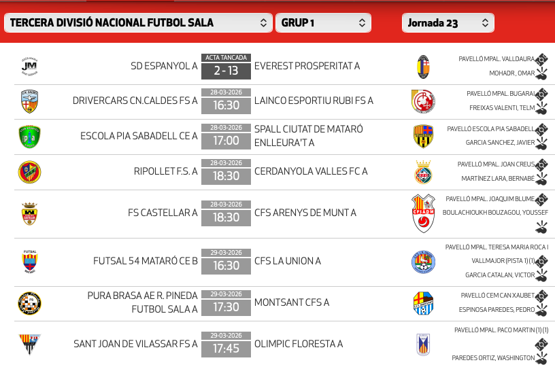The image size is (555, 369).
Task: Click the whistle icon beside Espinosa Paredes, Pedro
Action: point(542,311)
